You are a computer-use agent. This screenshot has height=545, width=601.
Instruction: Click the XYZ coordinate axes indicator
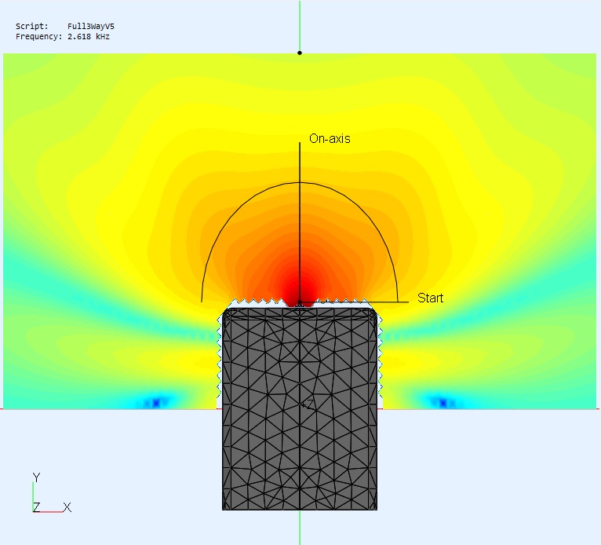pyautogui.click(x=51, y=493)
